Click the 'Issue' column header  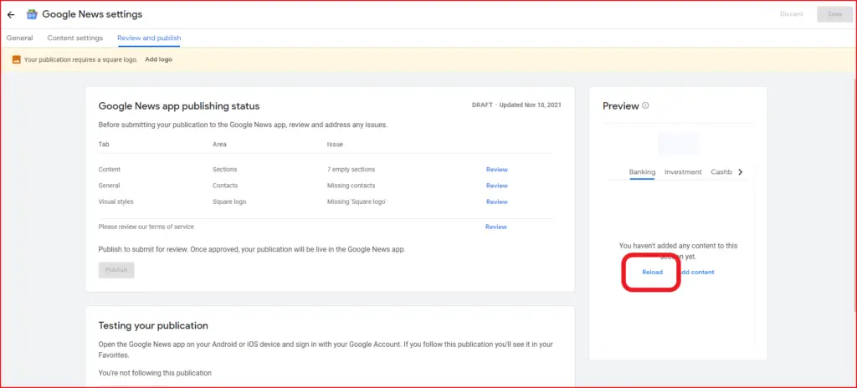(335, 145)
